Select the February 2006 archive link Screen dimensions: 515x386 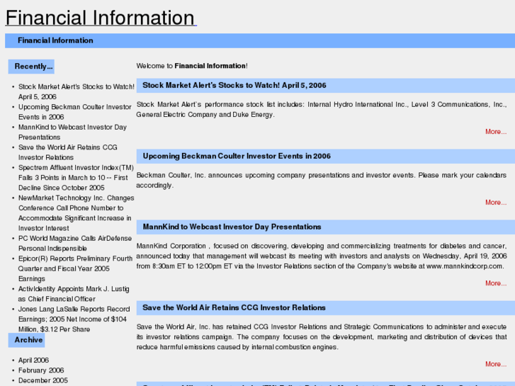click(41, 370)
